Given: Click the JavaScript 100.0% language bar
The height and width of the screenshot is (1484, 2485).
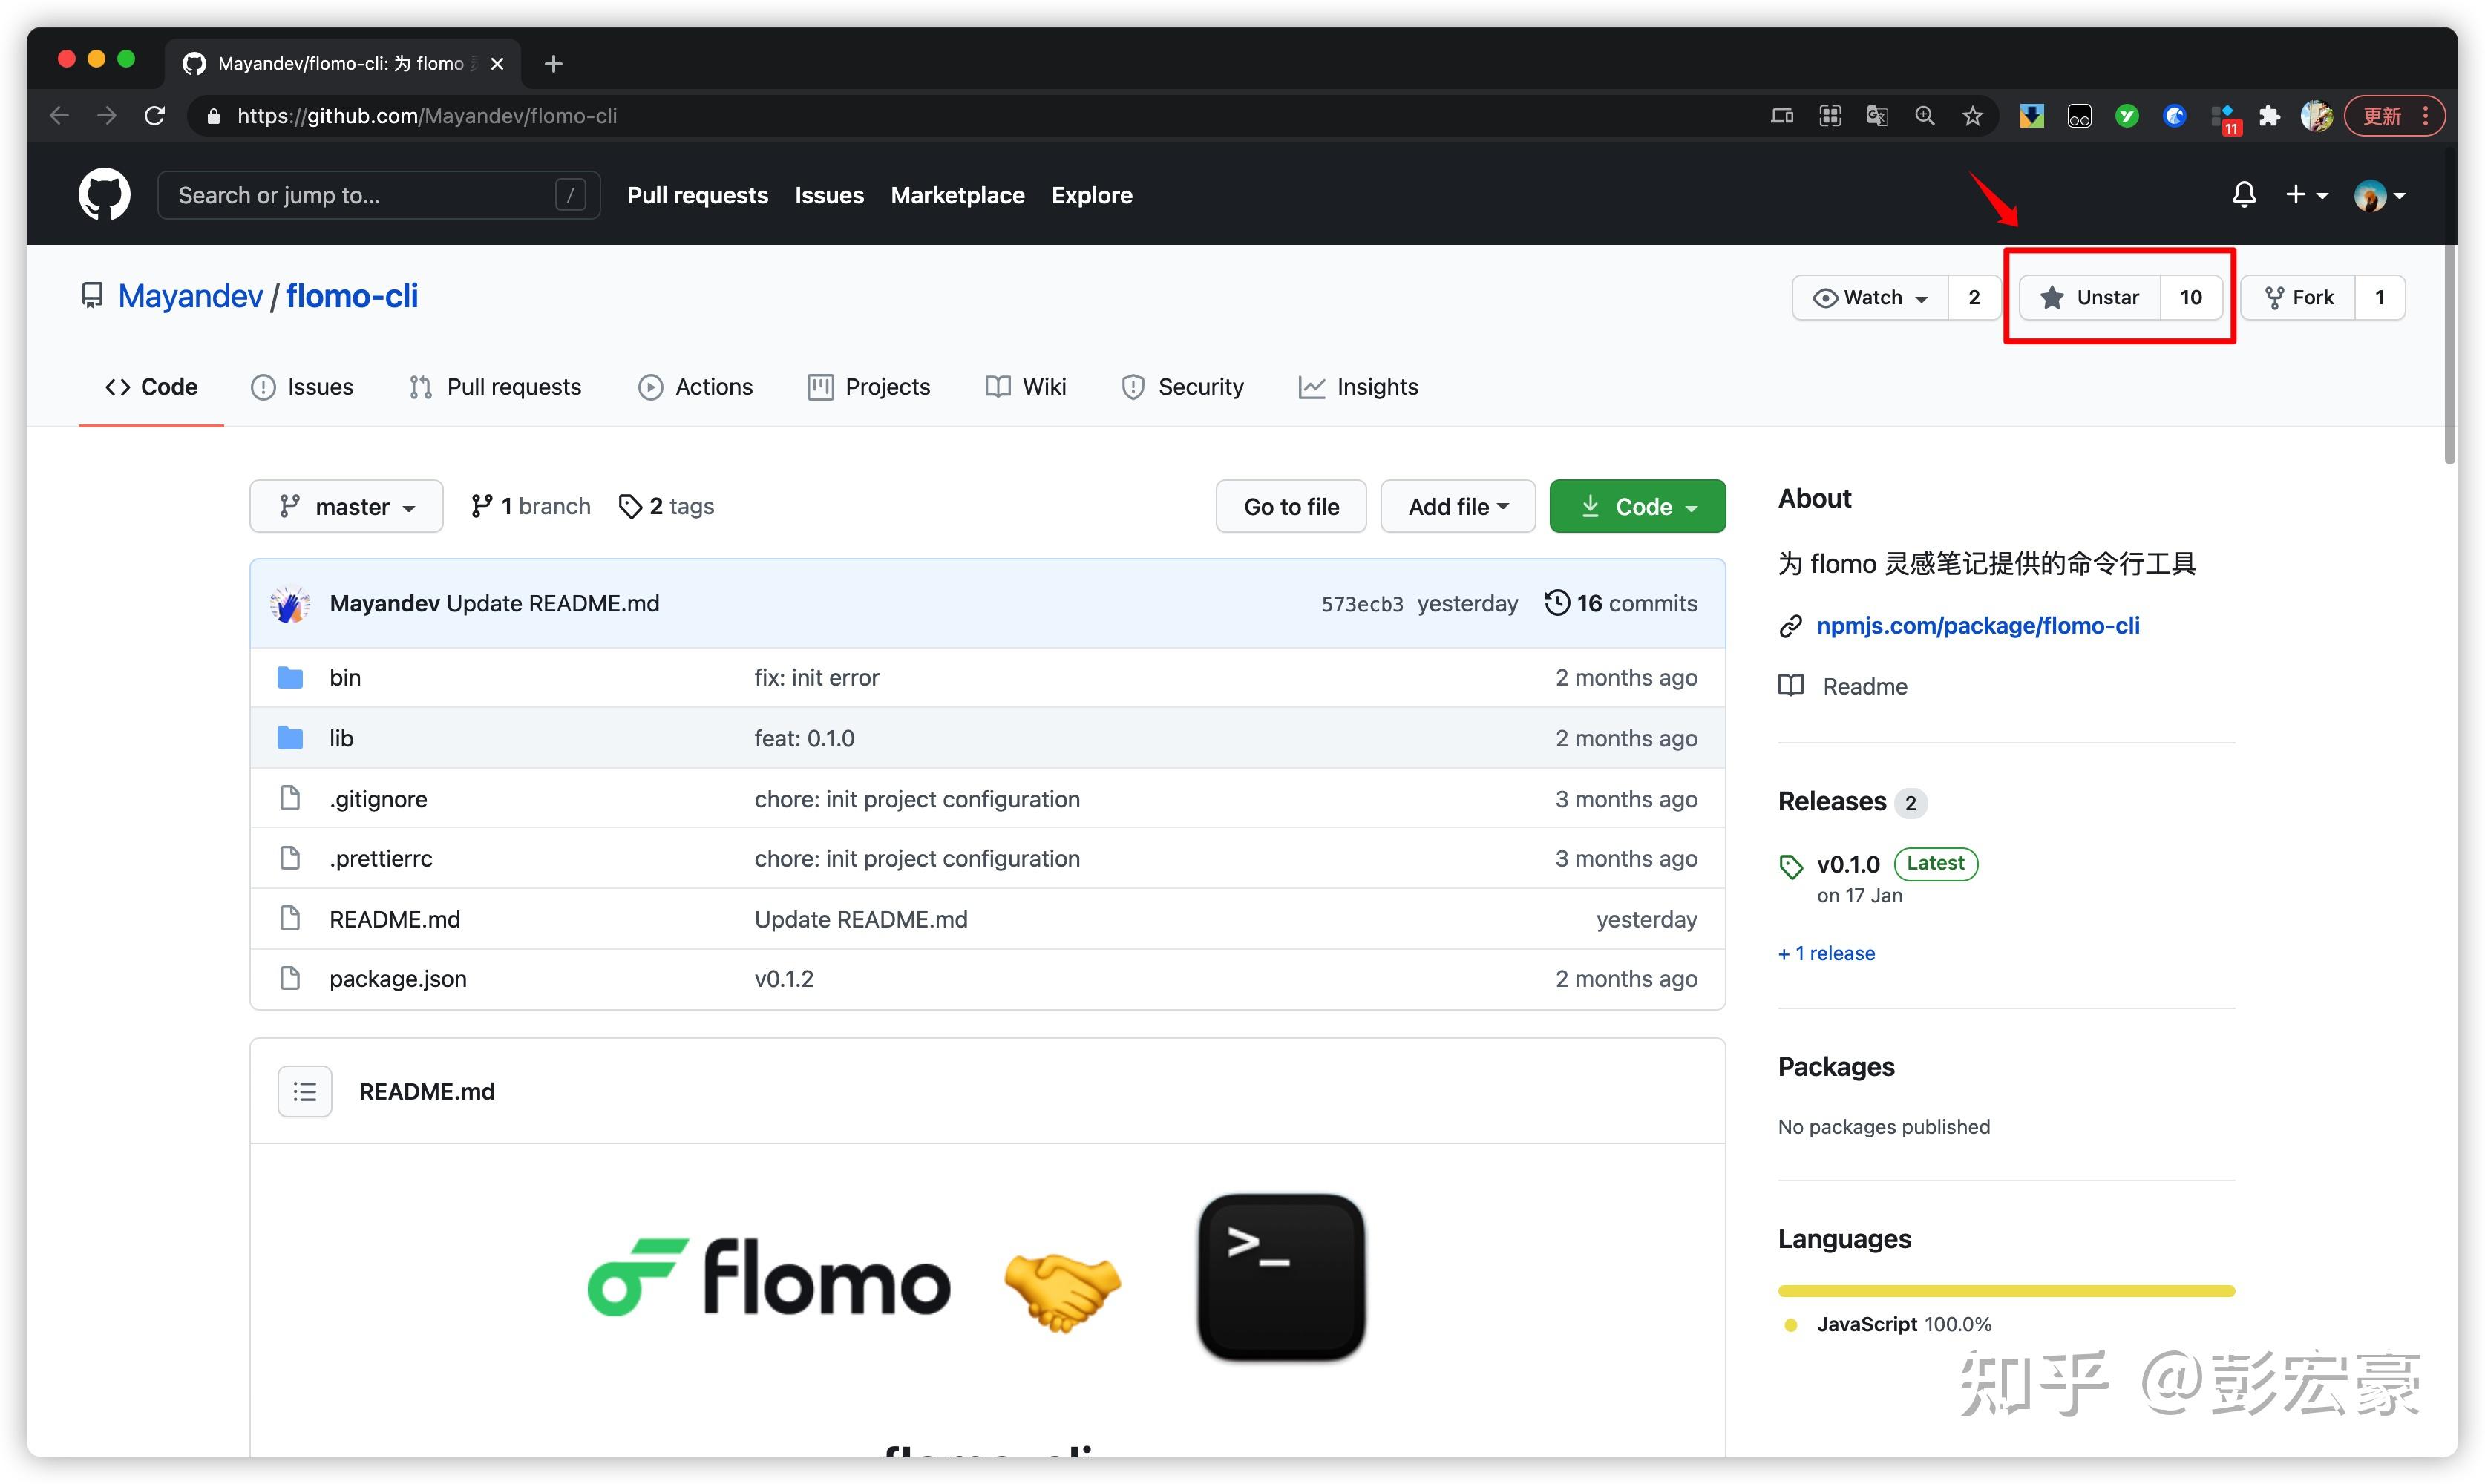Looking at the screenshot, I should pyautogui.click(x=2006, y=1290).
